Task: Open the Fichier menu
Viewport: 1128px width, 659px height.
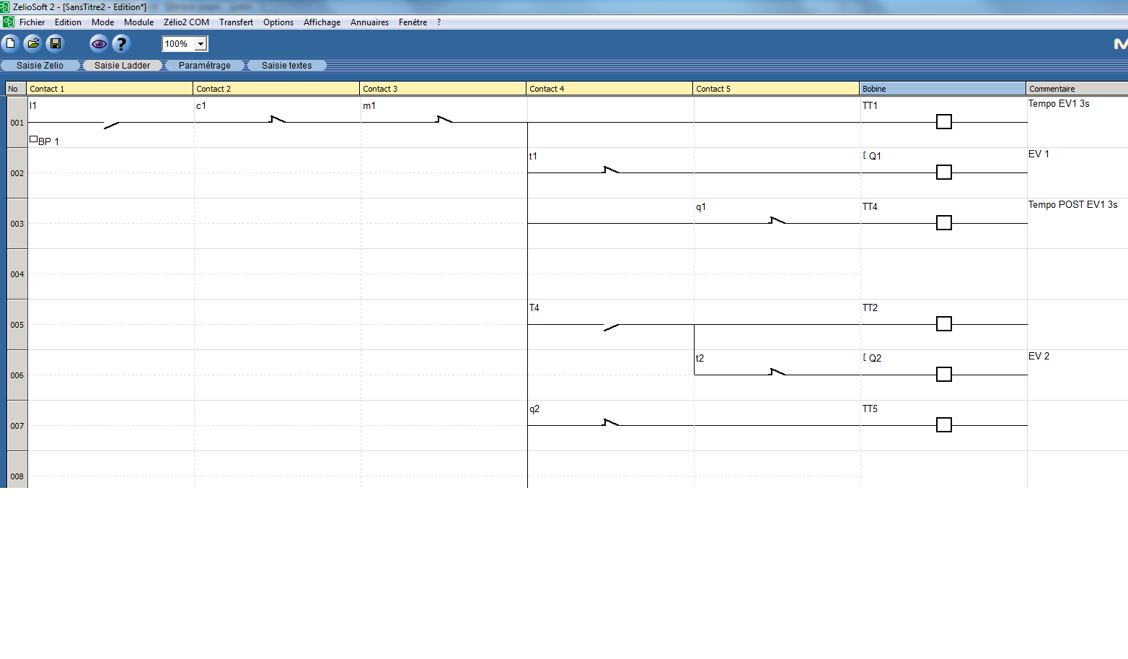Action: (x=32, y=22)
